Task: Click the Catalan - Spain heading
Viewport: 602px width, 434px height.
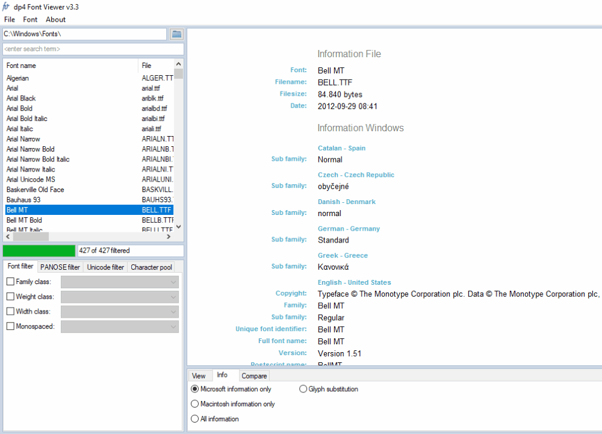Action: pyautogui.click(x=342, y=148)
